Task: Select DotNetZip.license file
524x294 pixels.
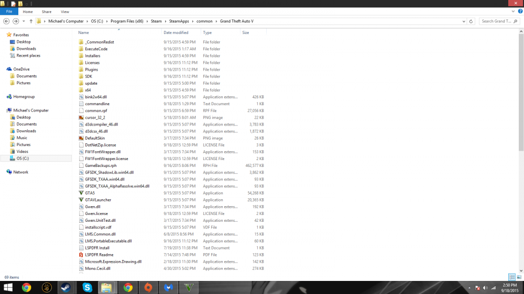Action: coord(100,145)
